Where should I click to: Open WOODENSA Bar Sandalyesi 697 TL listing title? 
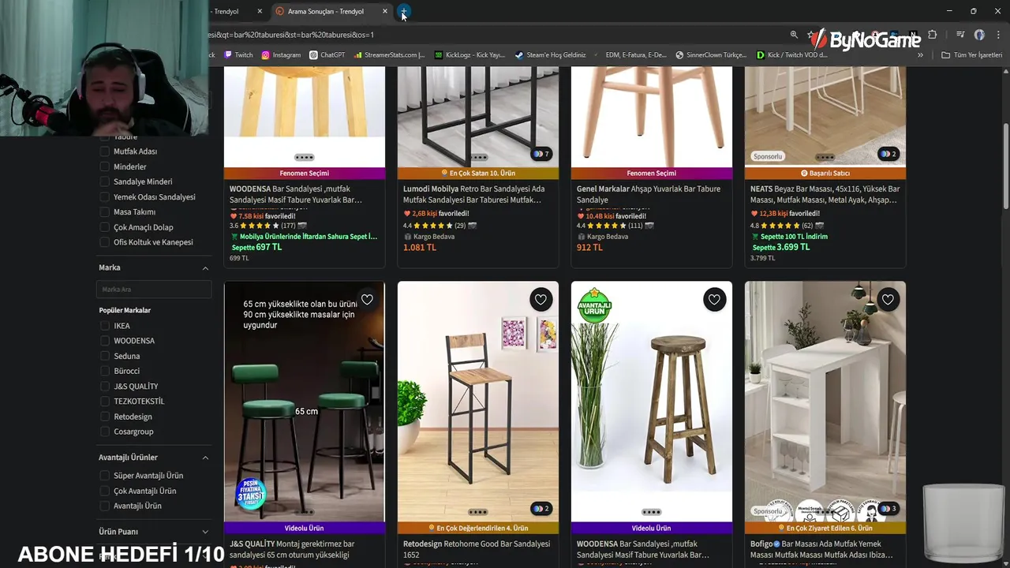point(296,194)
